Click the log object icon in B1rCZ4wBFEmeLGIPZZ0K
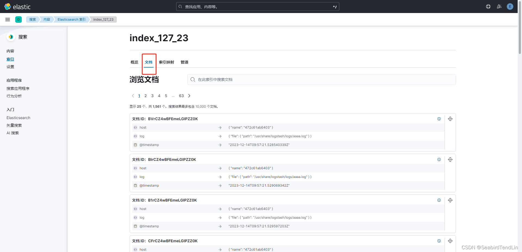 [135, 218]
